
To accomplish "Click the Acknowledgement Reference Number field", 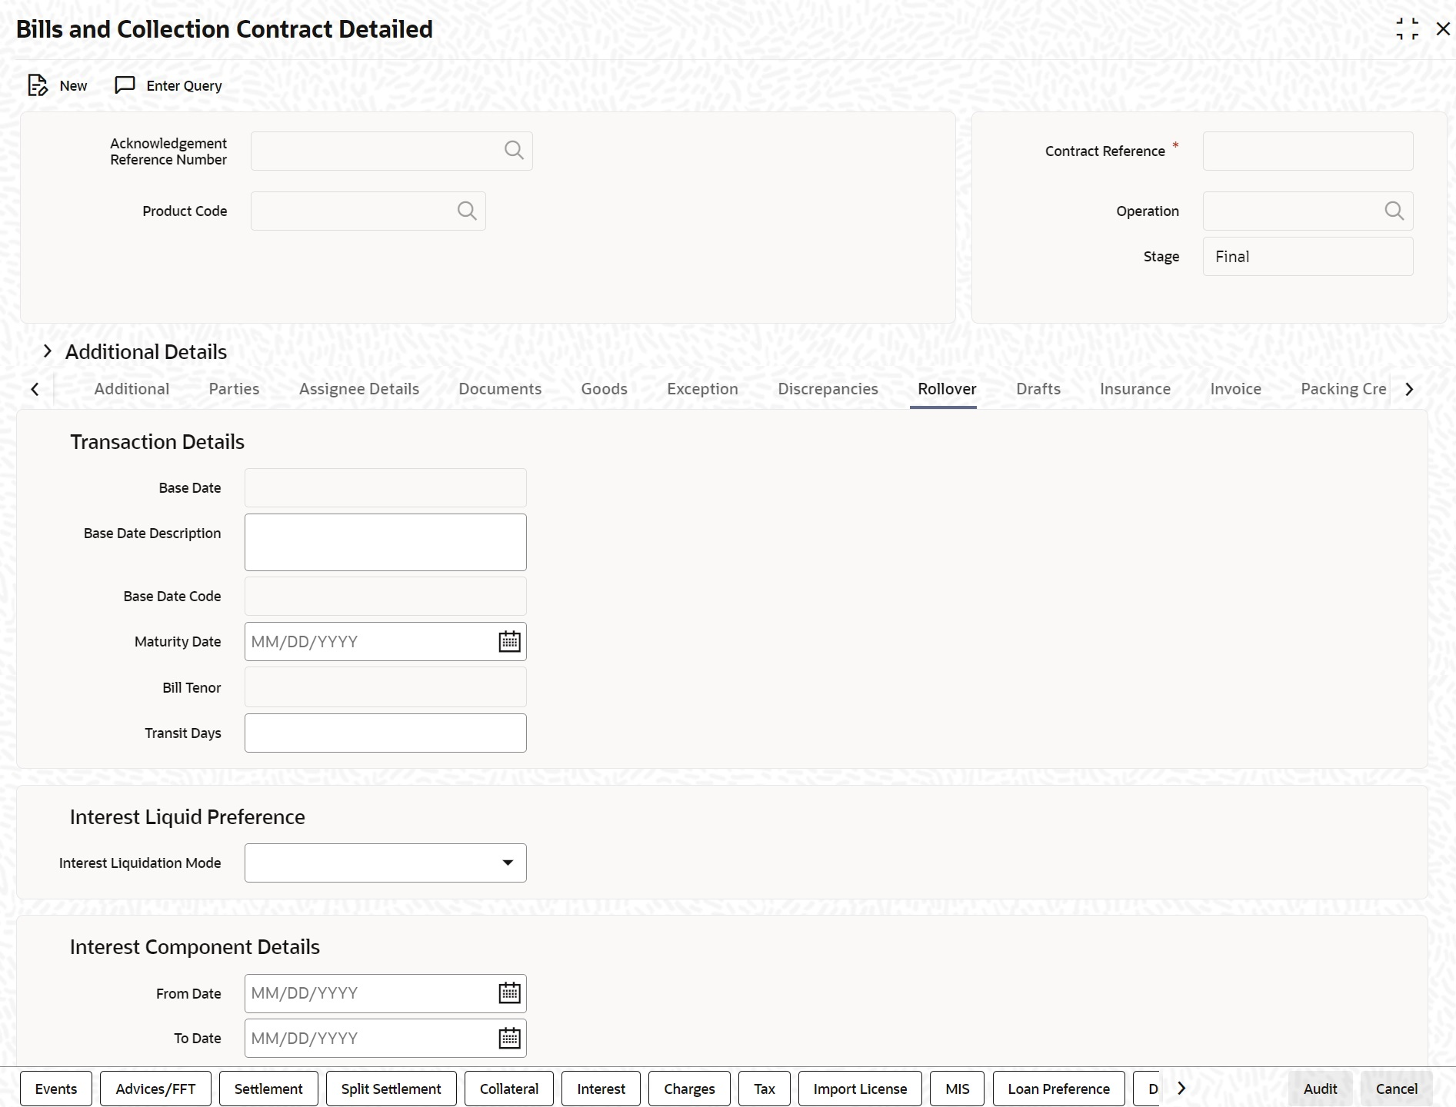I will (x=391, y=151).
